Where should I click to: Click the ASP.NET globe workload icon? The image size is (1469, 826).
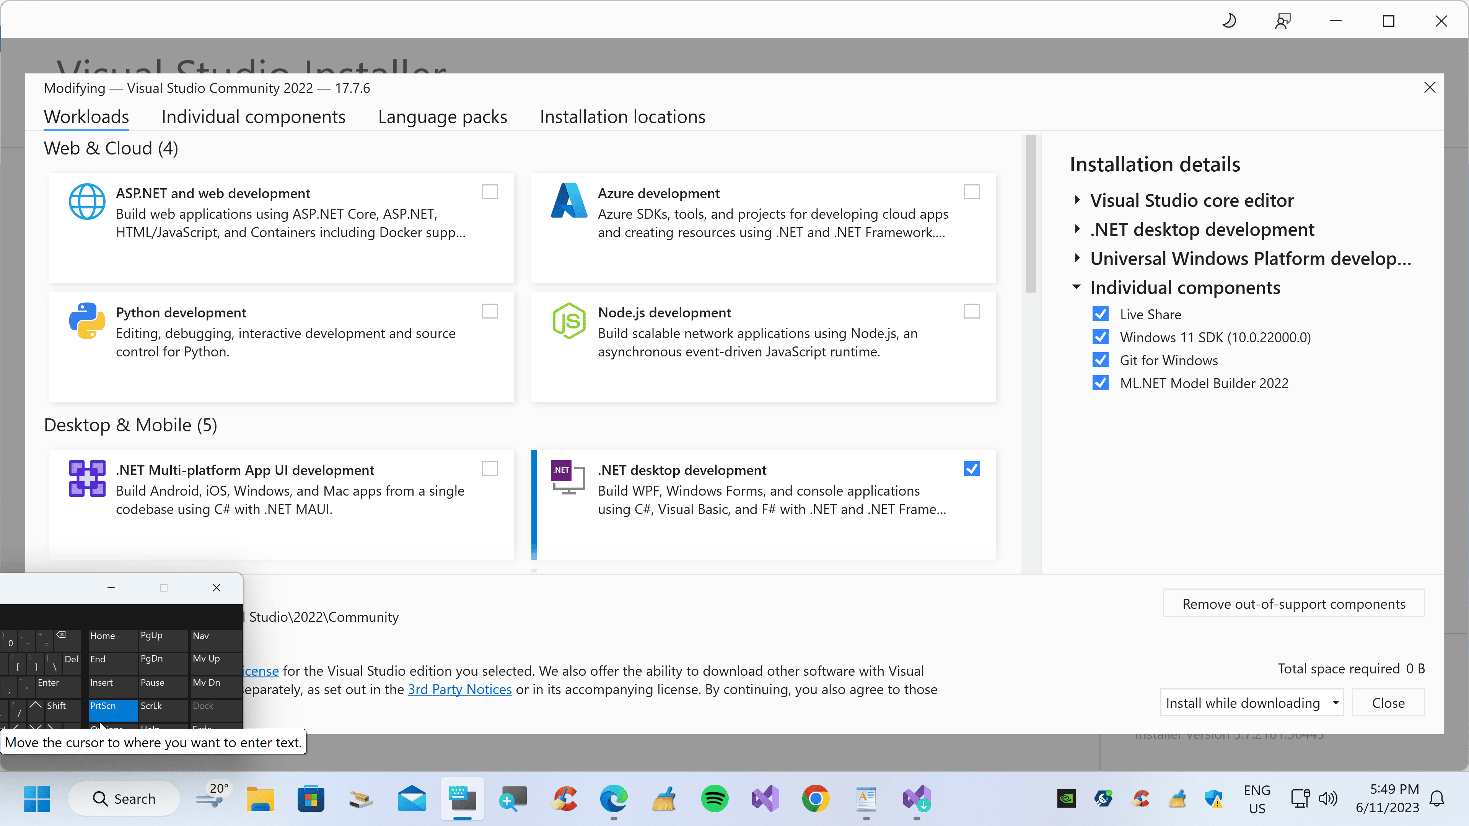coord(87,201)
